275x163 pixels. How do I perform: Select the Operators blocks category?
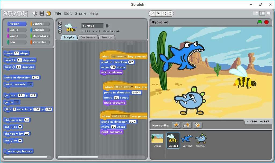click(x=40, y=36)
